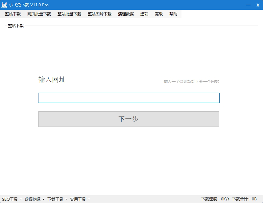
Task: Open the 整站图片下载 menu
Action: pyautogui.click(x=100, y=14)
